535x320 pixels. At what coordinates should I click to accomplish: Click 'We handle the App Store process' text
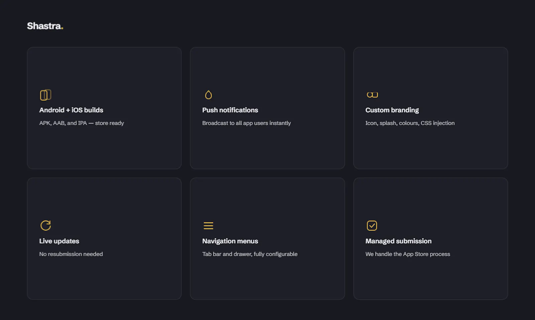408,254
